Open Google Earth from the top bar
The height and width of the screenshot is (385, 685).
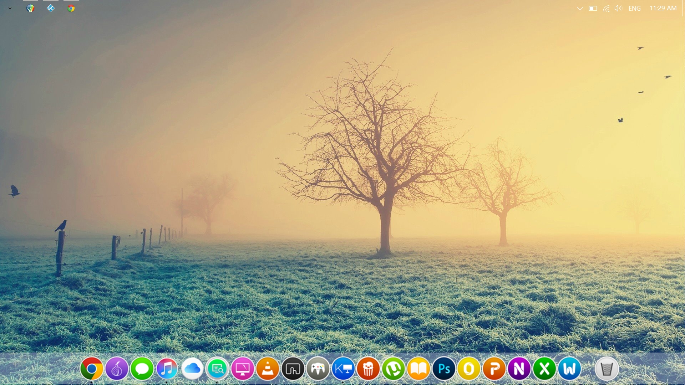click(x=30, y=8)
